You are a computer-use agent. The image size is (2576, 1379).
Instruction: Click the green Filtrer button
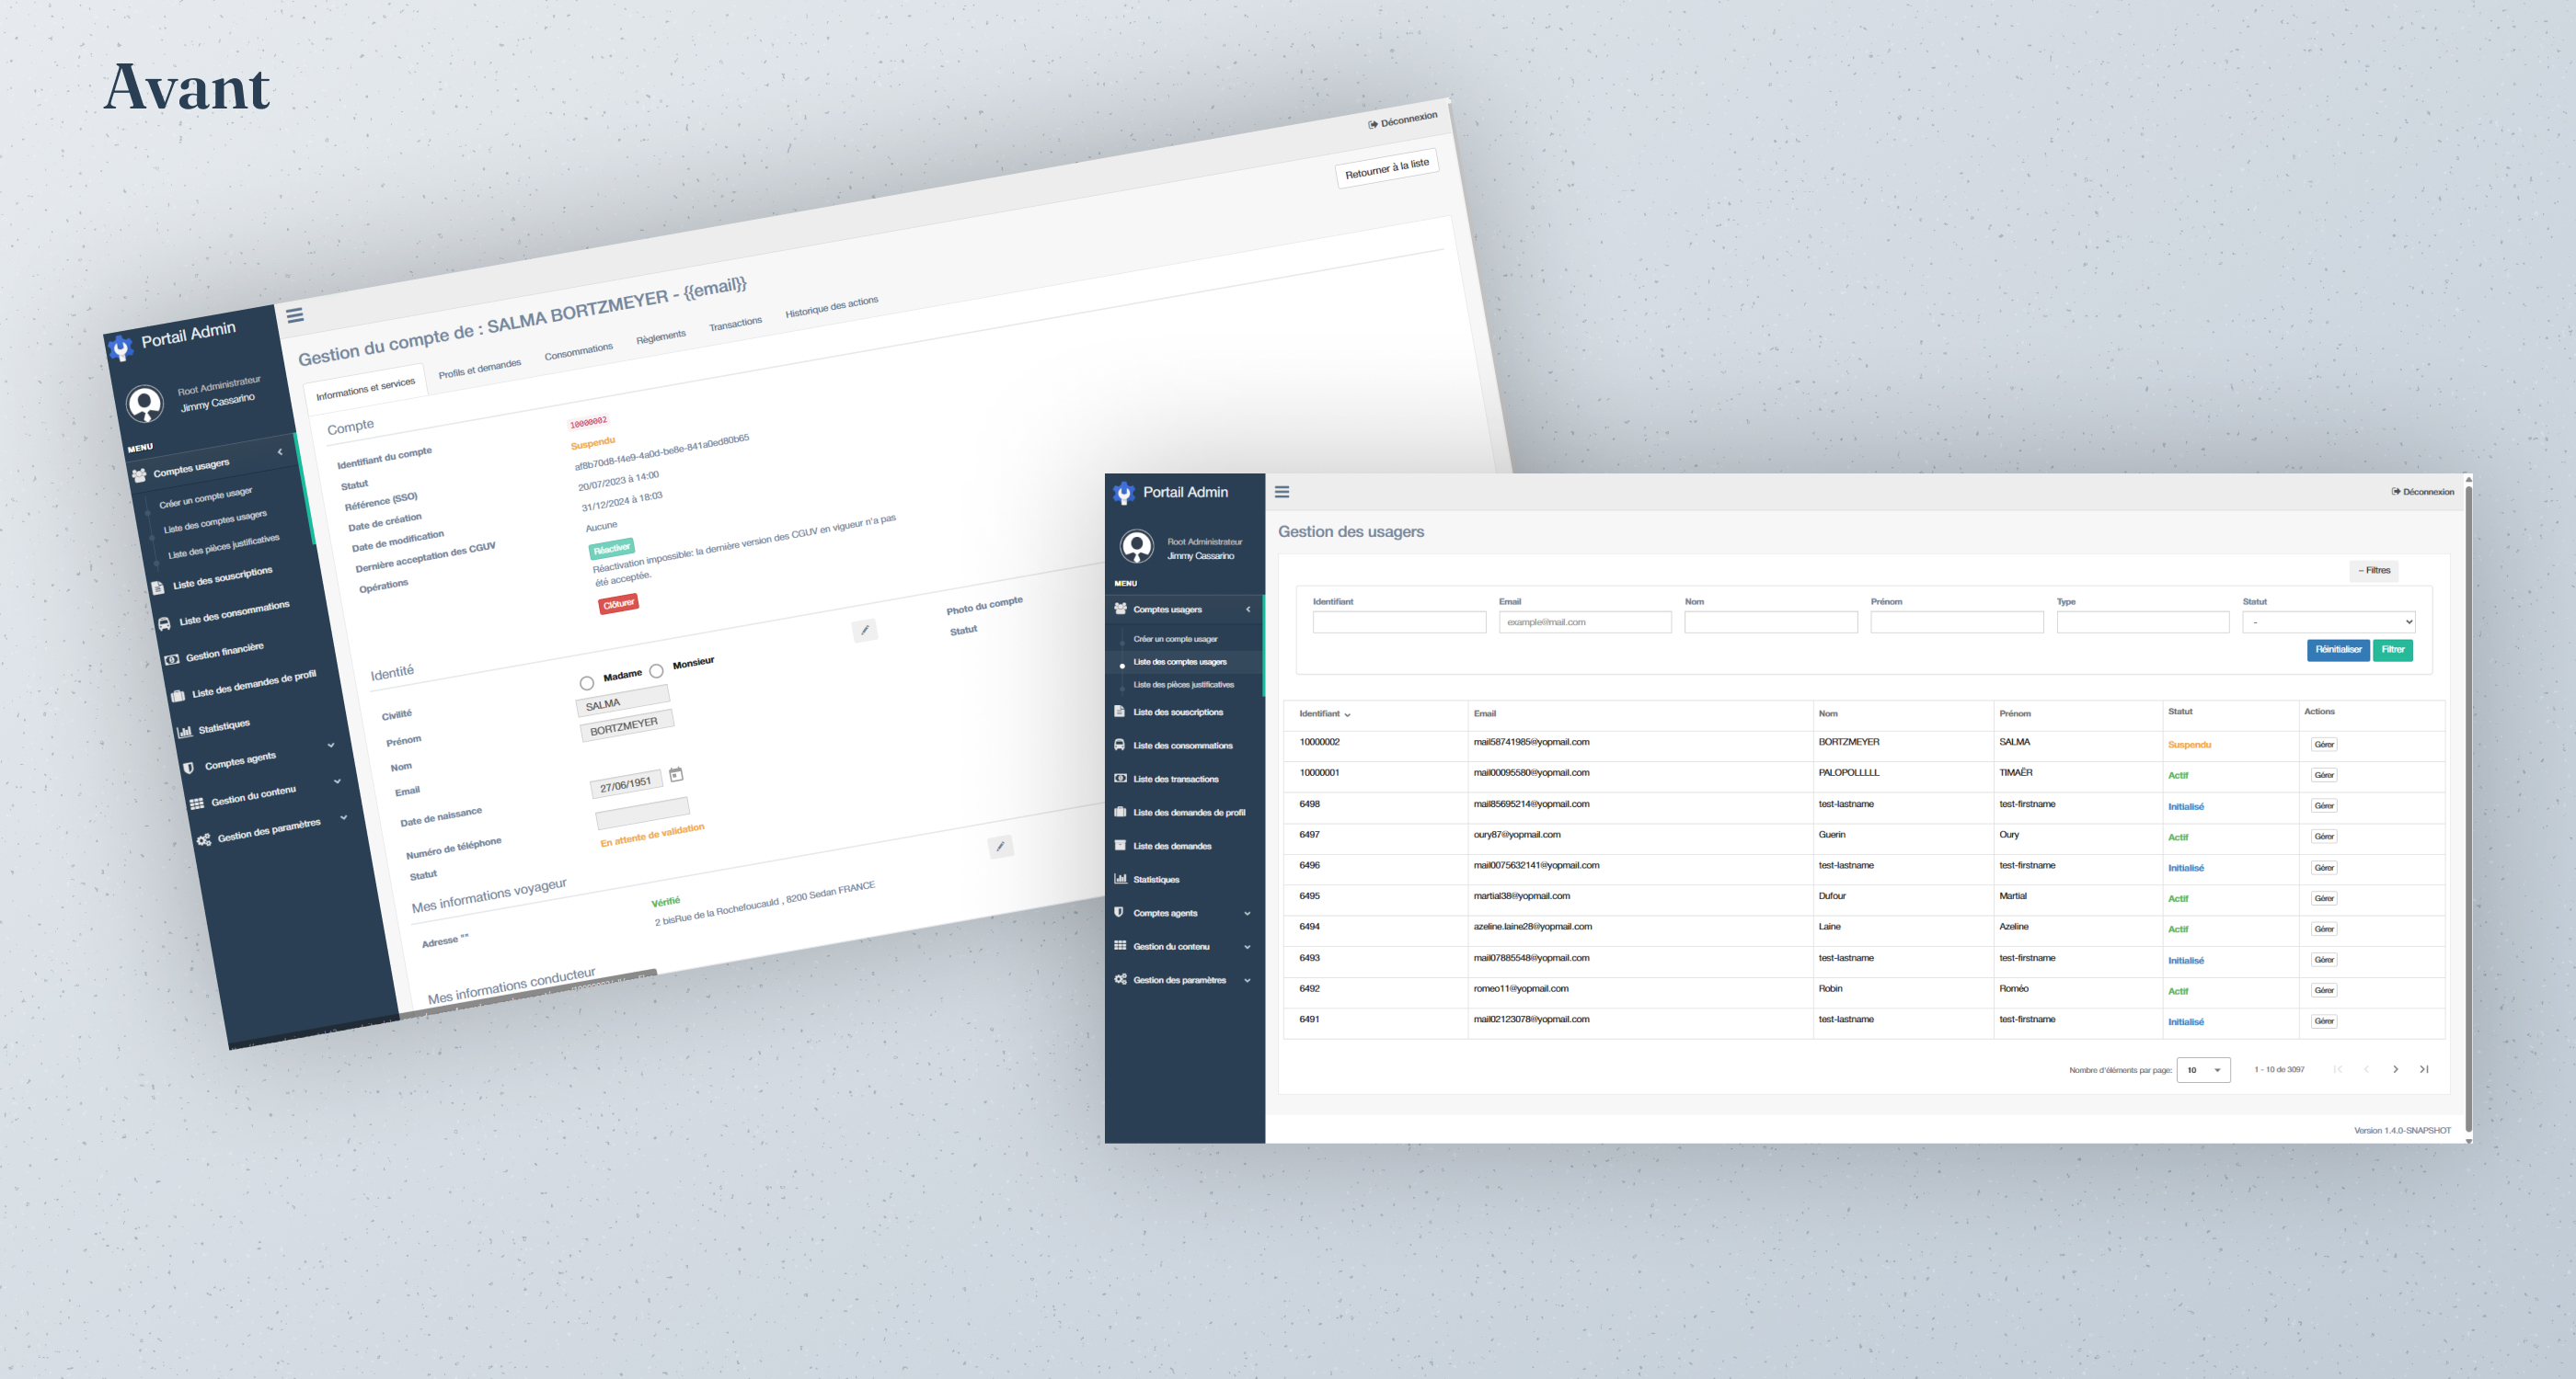(2393, 650)
